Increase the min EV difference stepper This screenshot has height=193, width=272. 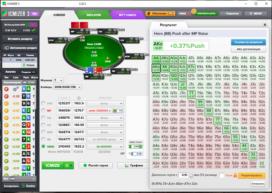click(x=191, y=174)
